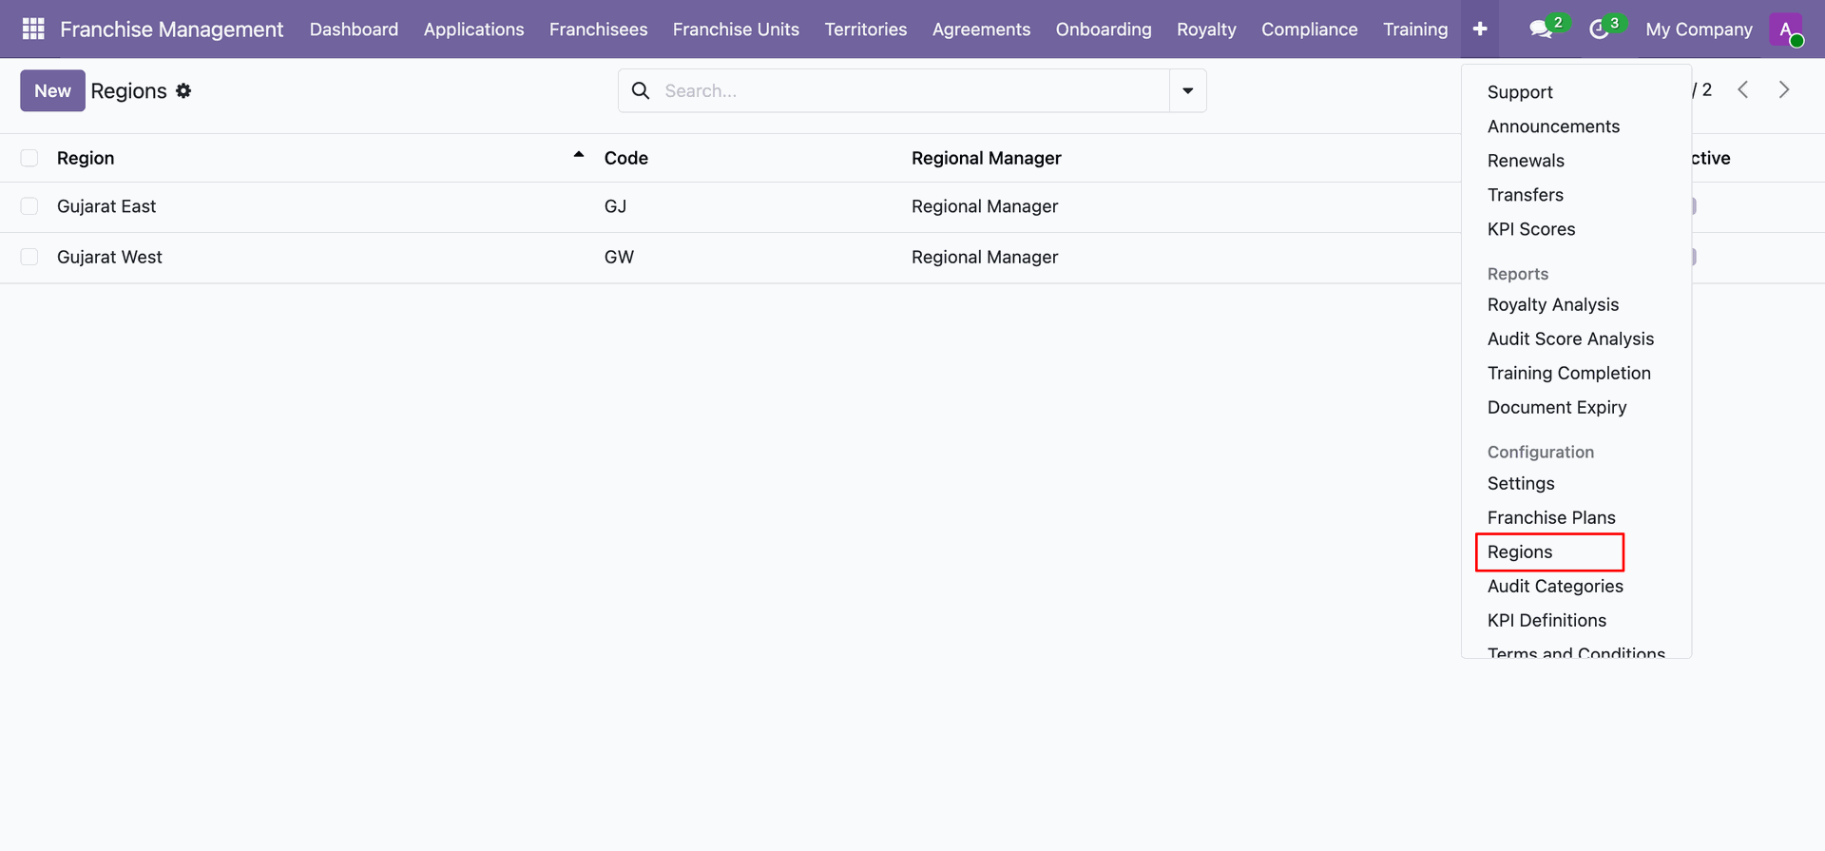This screenshot has width=1825, height=851.
Task: Click the search magnifier icon
Action: [x=641, y=90]
